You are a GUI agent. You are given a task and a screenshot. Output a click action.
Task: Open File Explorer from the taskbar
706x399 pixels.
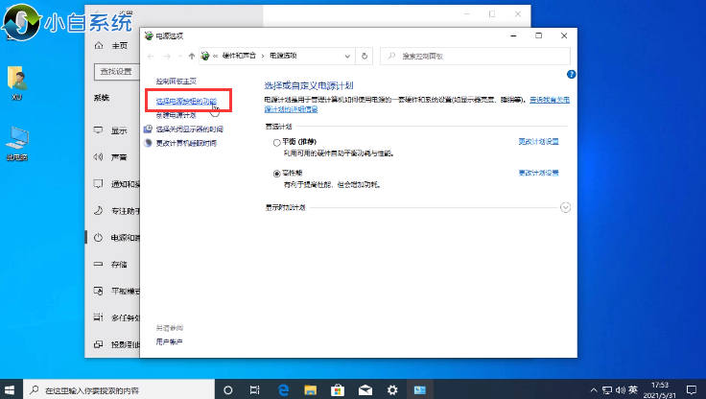click(x=310, y=390)
